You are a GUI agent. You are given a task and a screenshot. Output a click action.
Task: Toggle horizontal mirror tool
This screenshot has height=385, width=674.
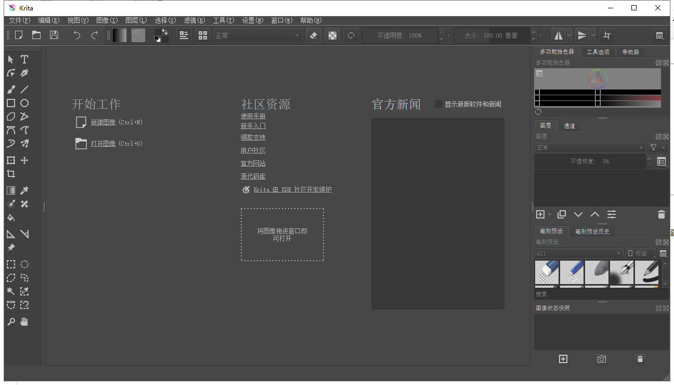(x=558, y=35)
